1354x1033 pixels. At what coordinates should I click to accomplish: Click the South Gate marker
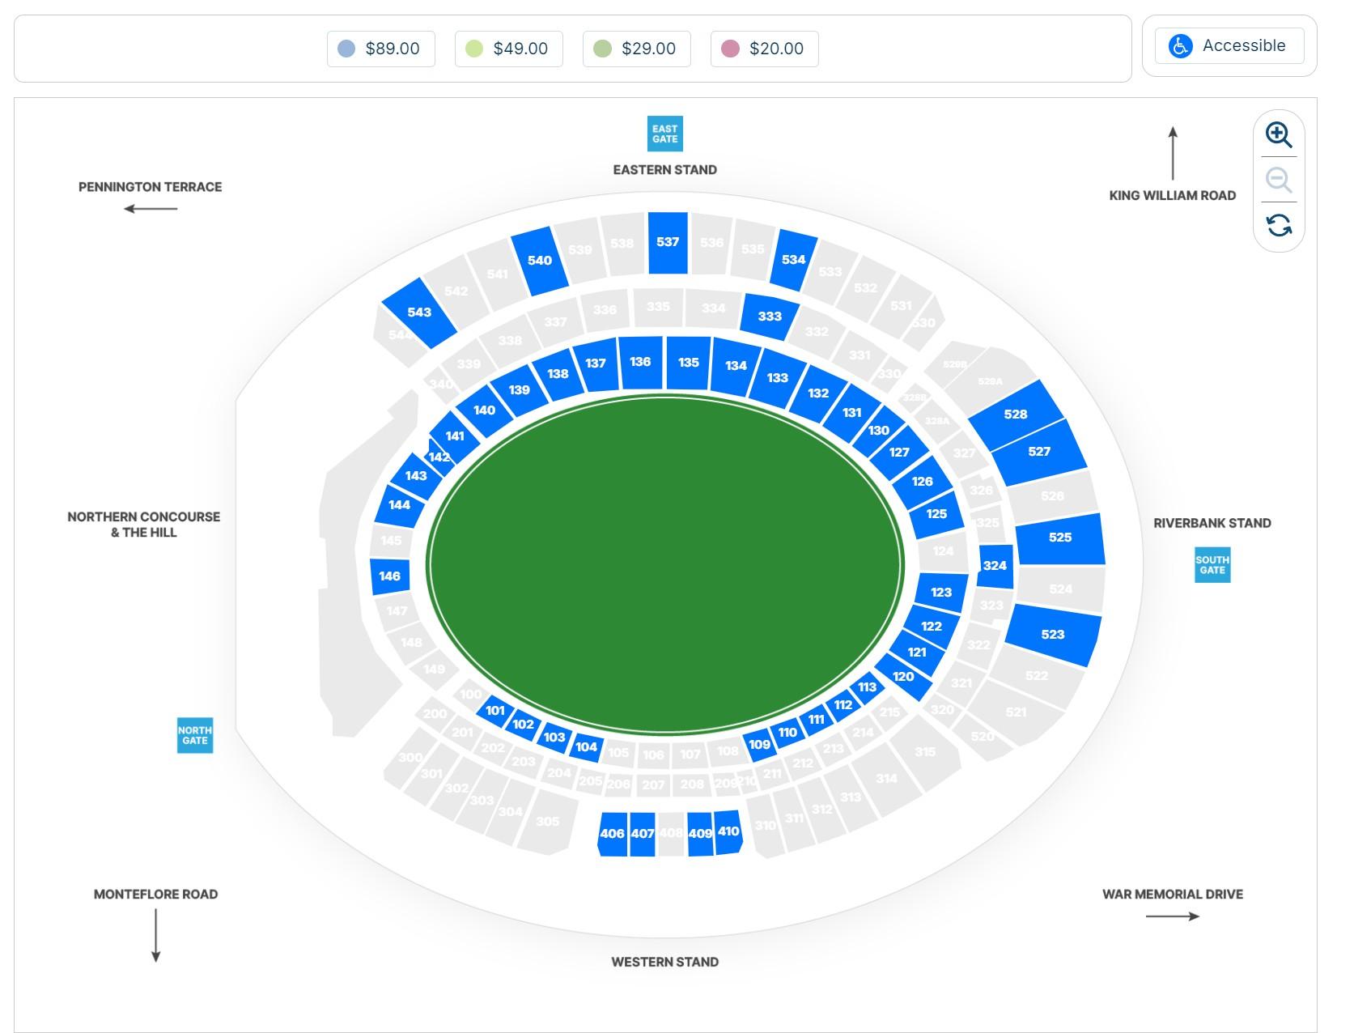click(1212, 564)
